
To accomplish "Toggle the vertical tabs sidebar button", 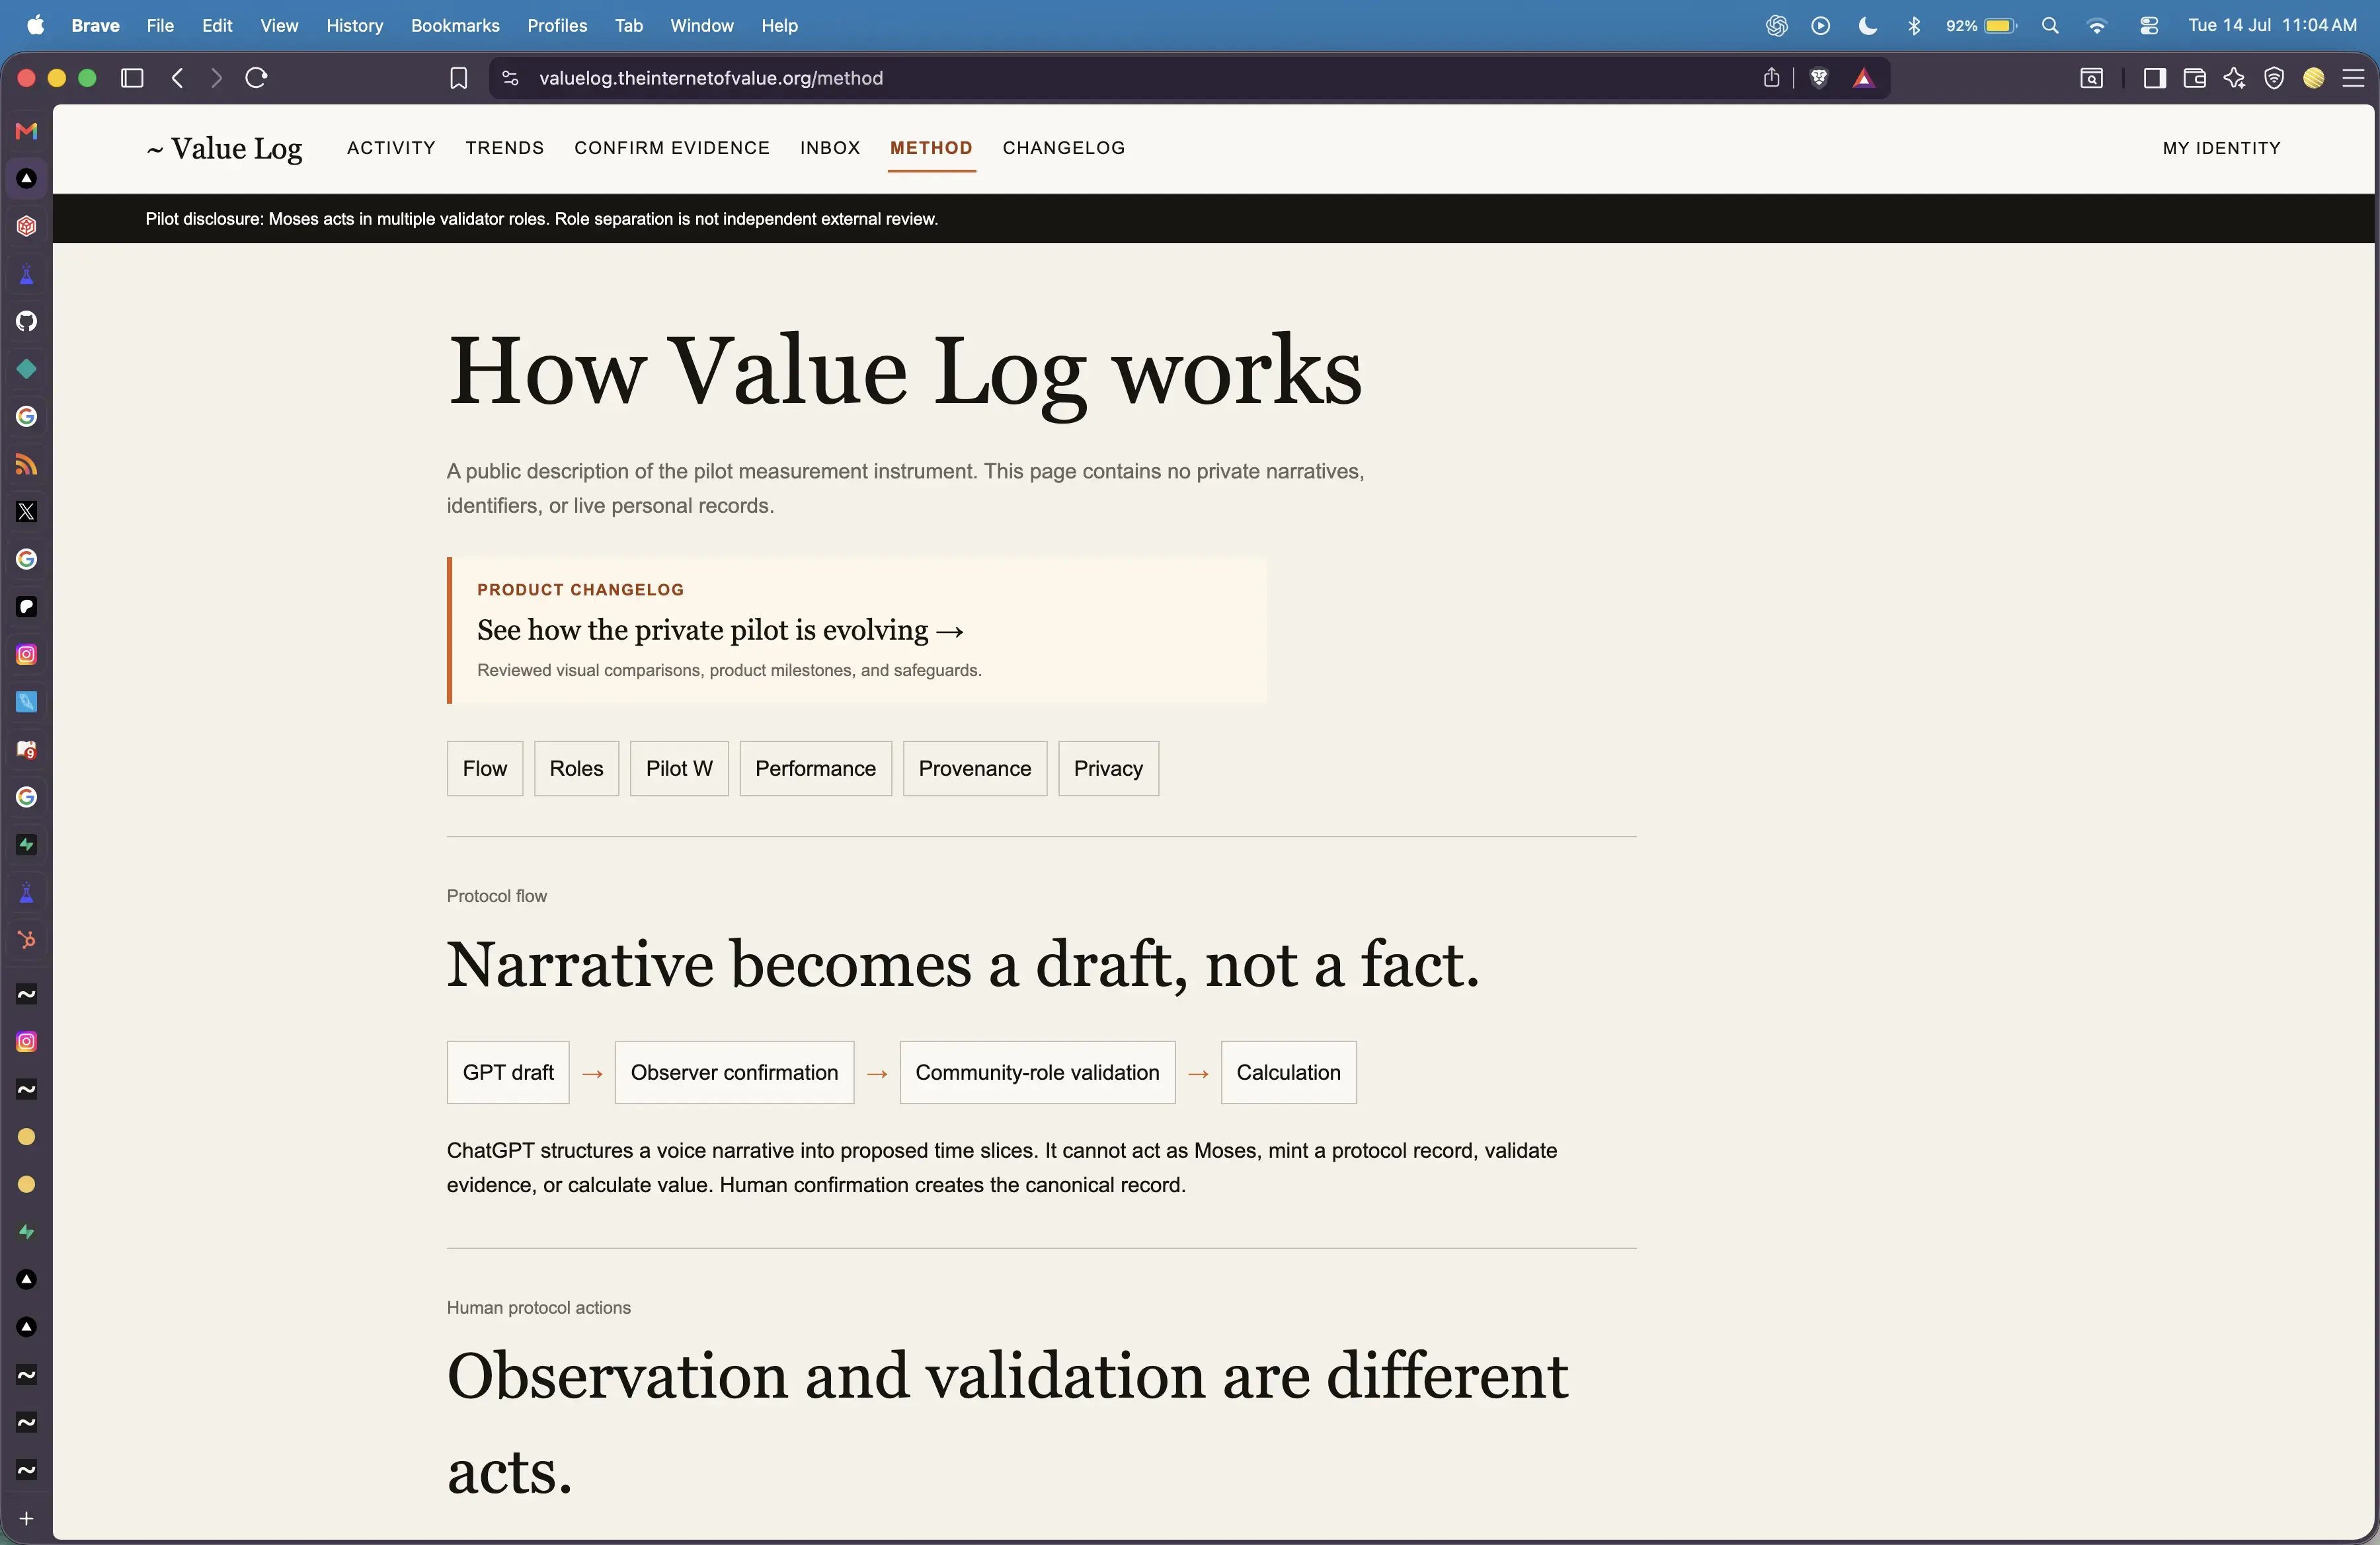I will [132, 78].
